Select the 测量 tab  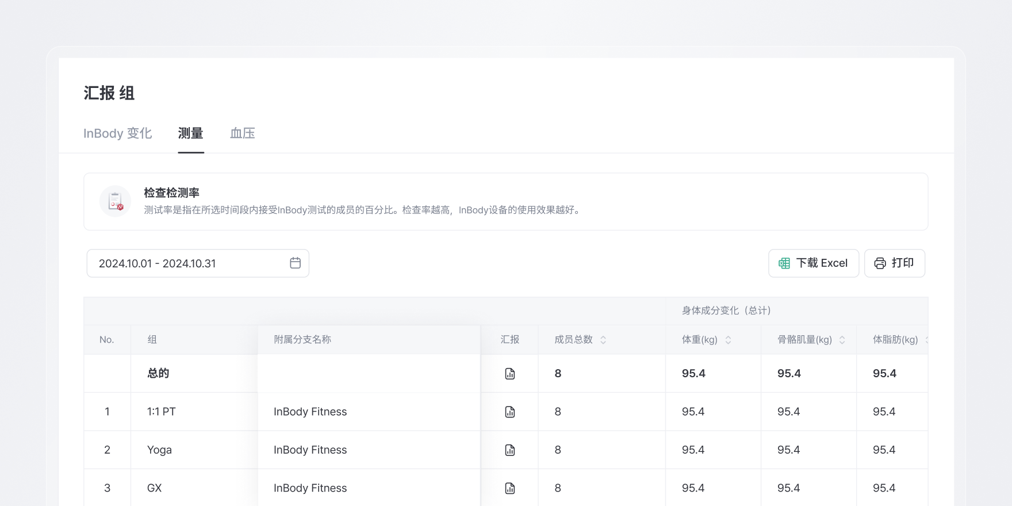pyautogui.click(x=191, y=133)
